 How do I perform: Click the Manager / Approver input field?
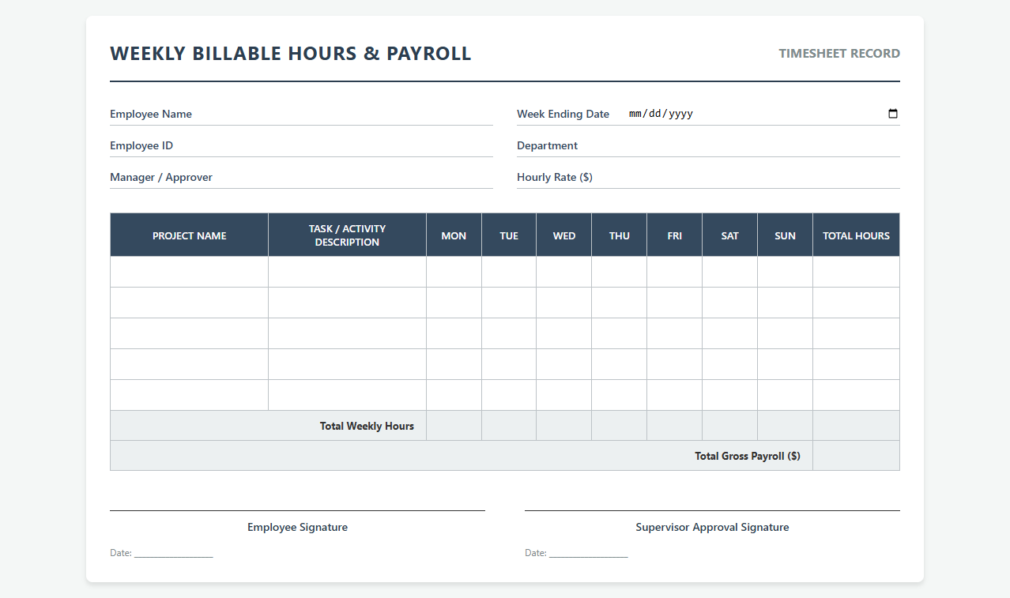tap(356, 177)
